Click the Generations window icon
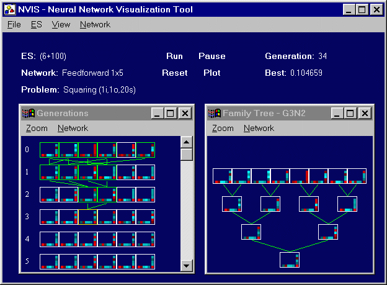This screenshot has width=387, height=285. tap(29, 113)
